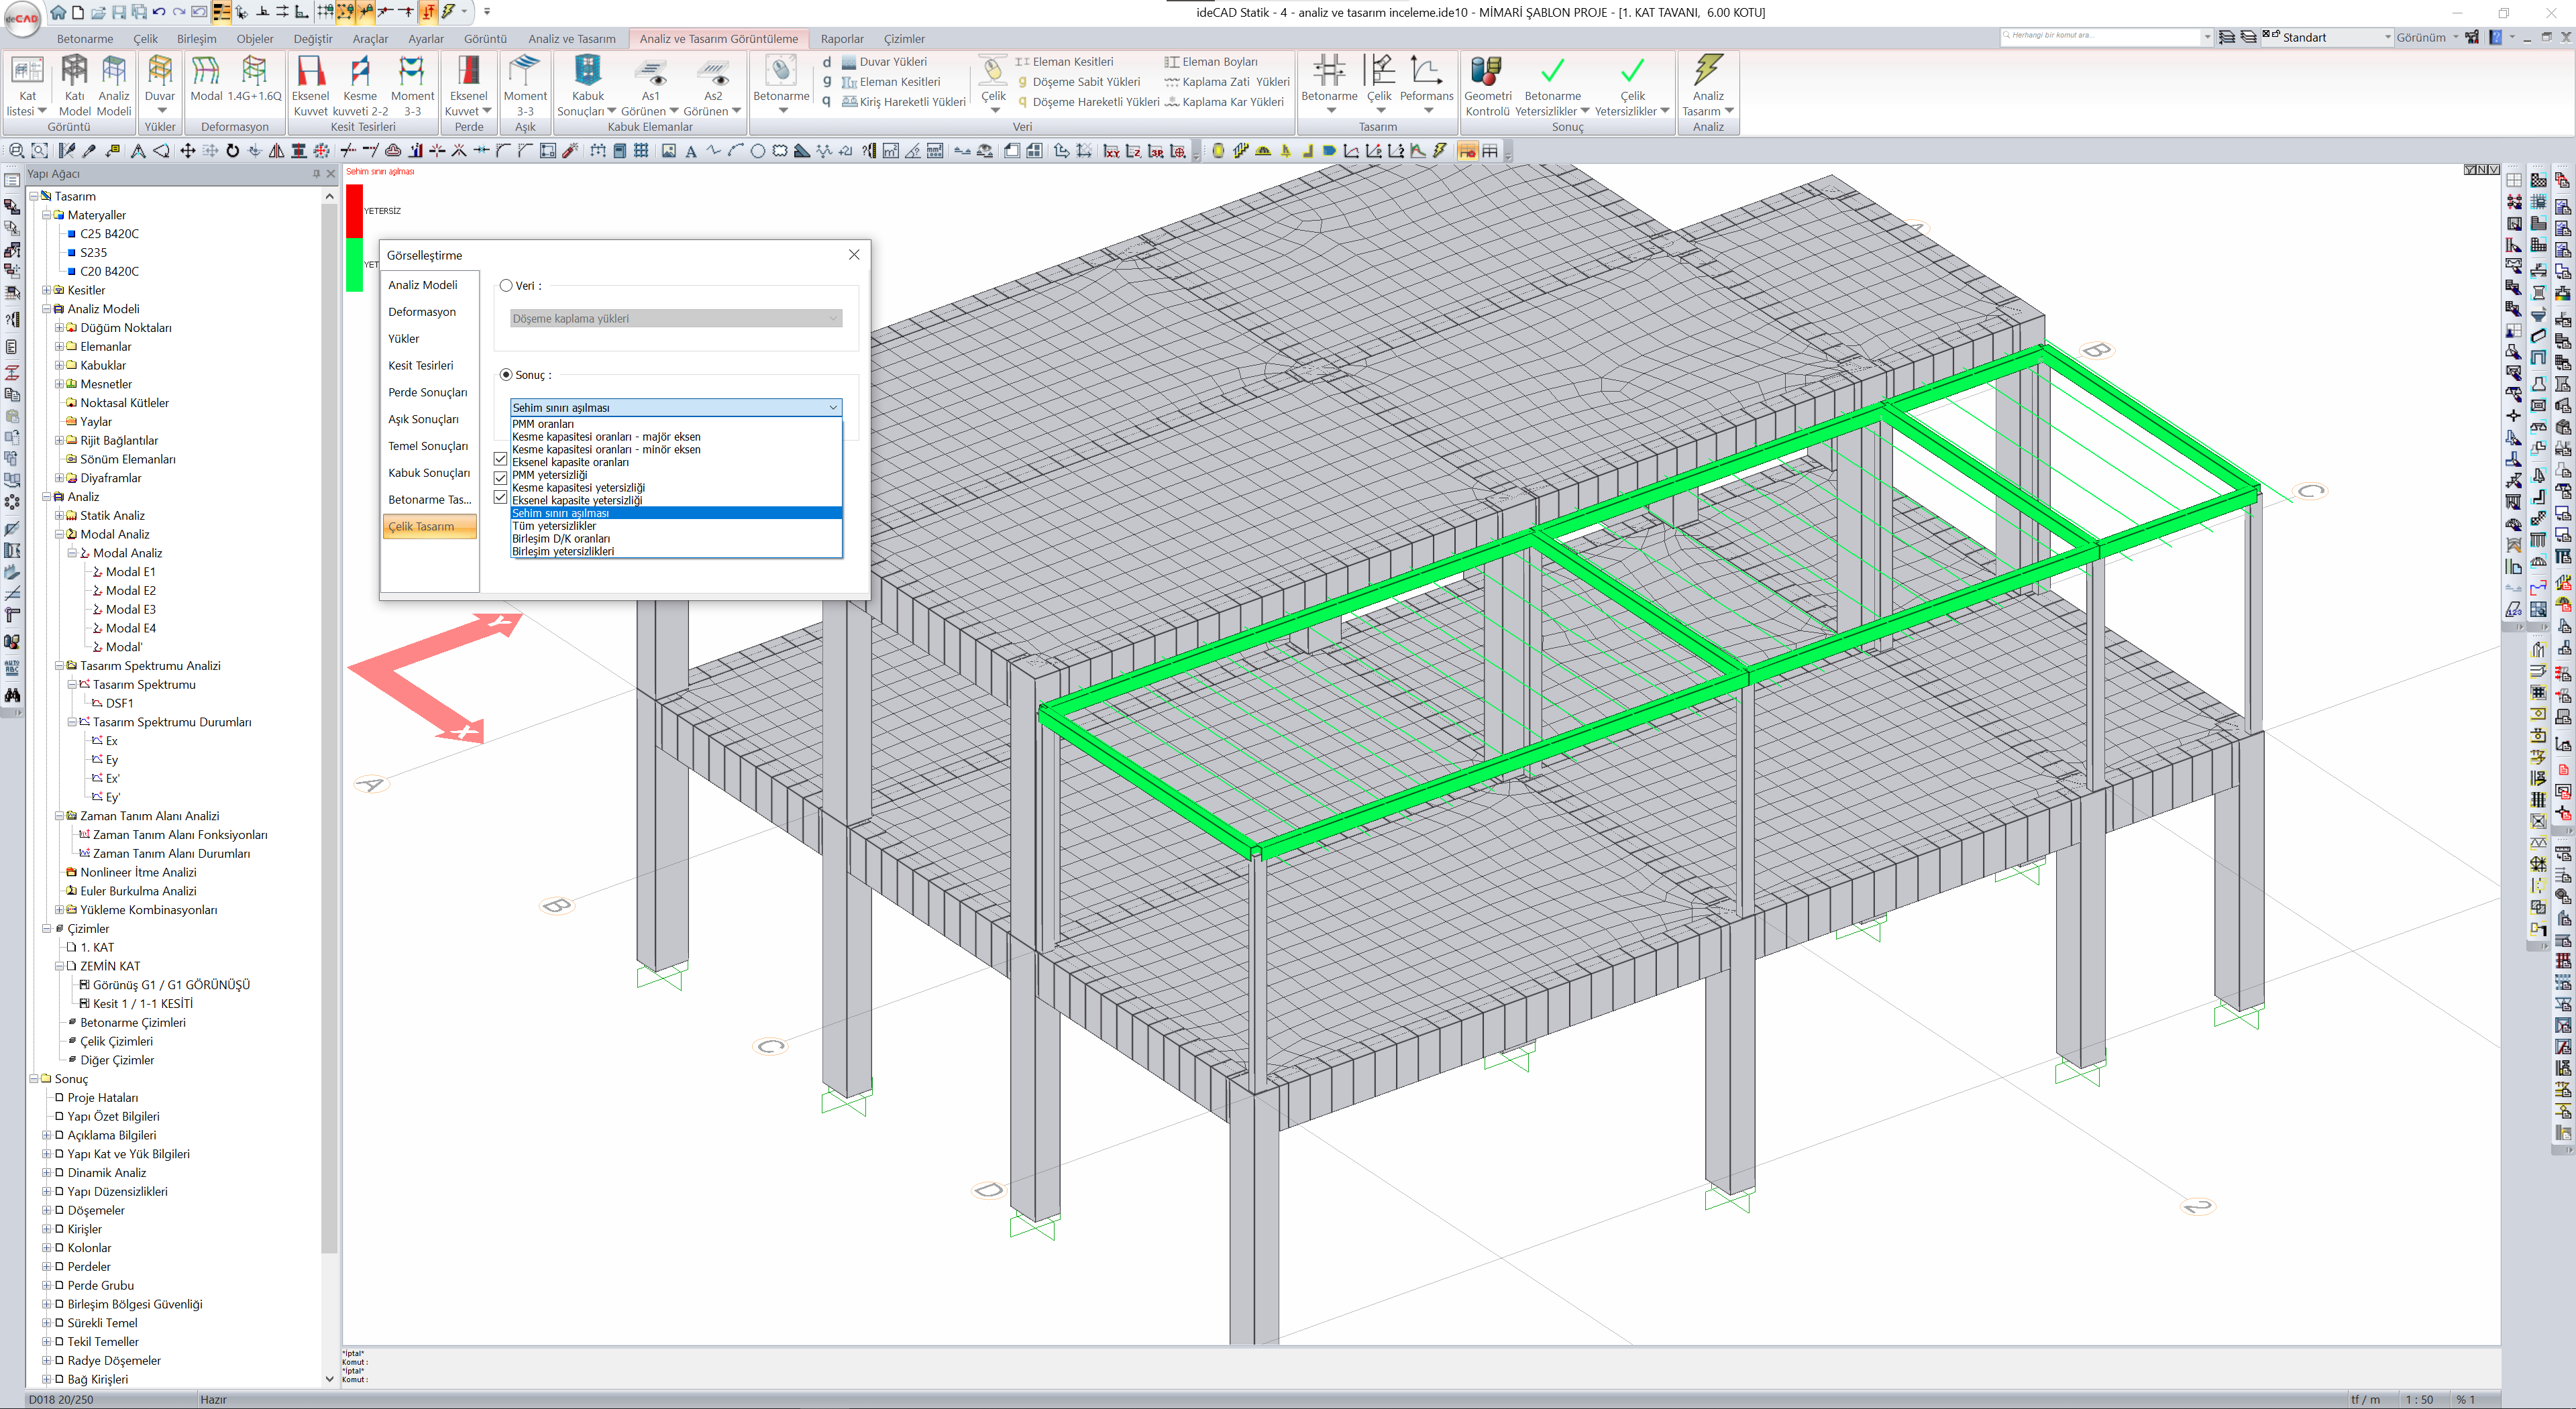Viewport: 2576px width, 1409px height.
Task: Open the Raporlar ribbon tab
Action: (x=841, y=39)
